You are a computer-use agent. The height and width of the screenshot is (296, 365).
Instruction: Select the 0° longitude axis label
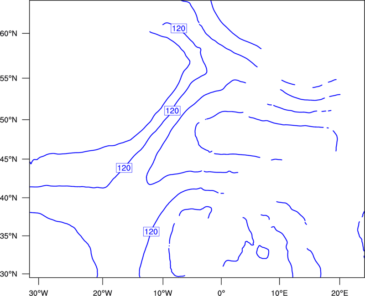[x=221, y=293]
